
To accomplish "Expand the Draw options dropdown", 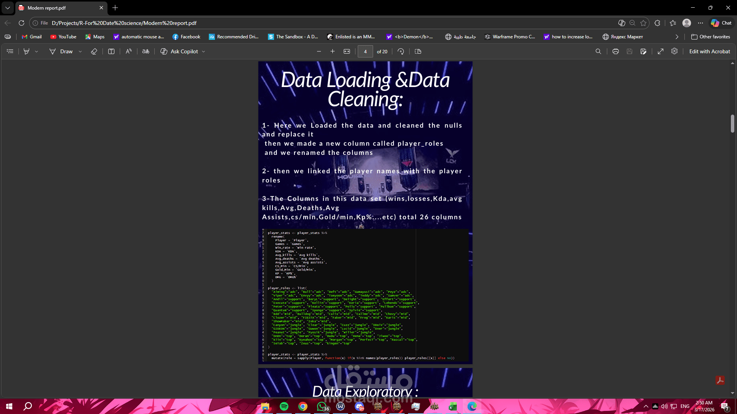I will click(x=80, y=51).
